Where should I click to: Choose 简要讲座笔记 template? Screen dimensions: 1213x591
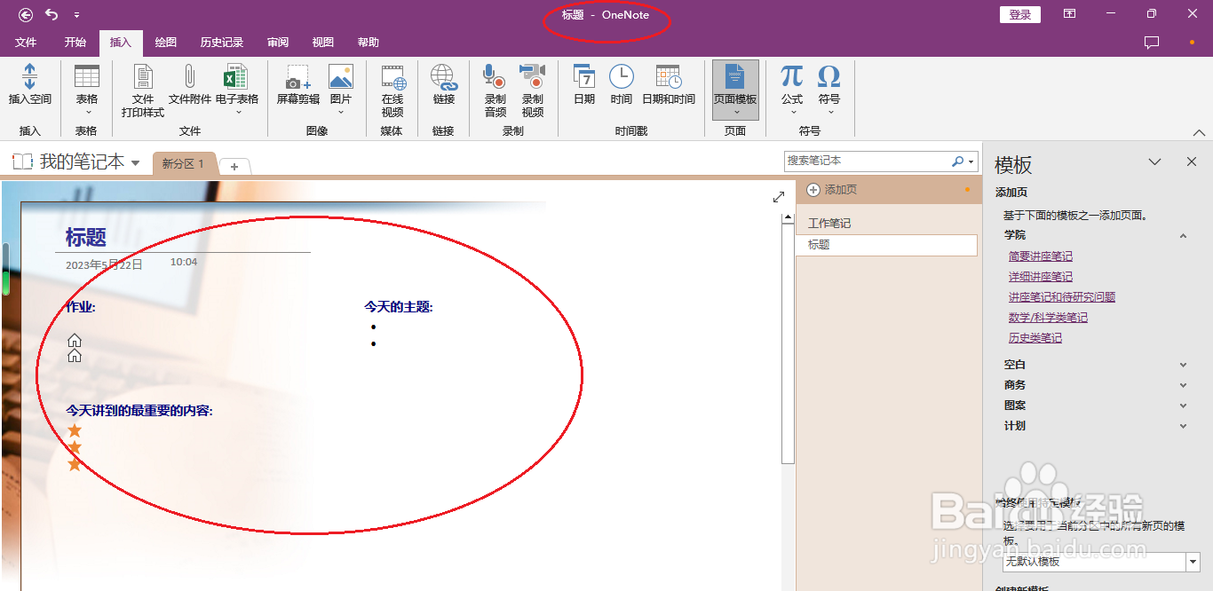point(1041,256)
